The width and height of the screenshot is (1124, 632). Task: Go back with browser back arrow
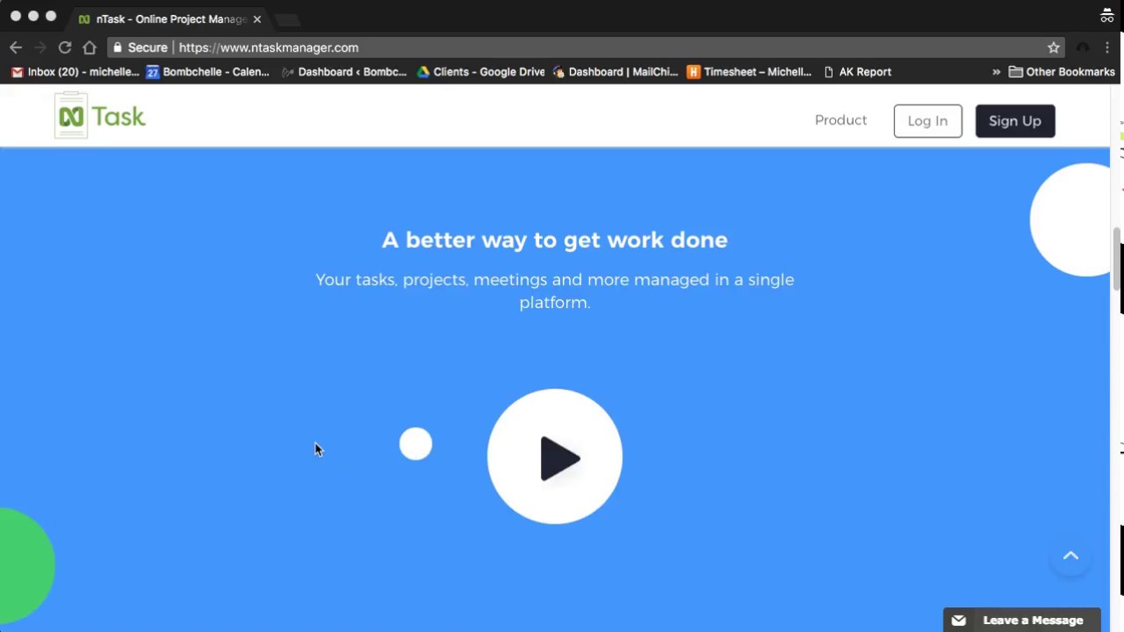pyautogui.click(x=16, y=47)
